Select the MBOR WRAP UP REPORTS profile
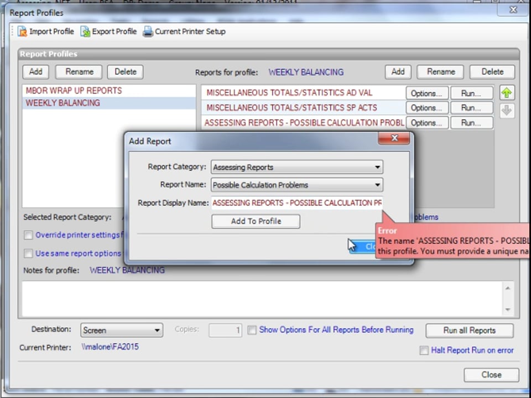 [109, 91]
